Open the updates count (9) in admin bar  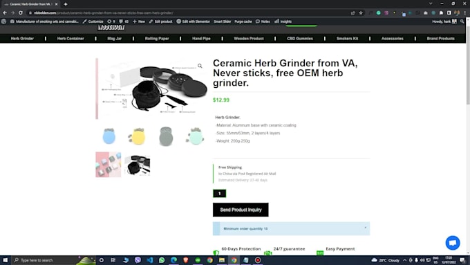pyautogui.click(x=111, y=21)
